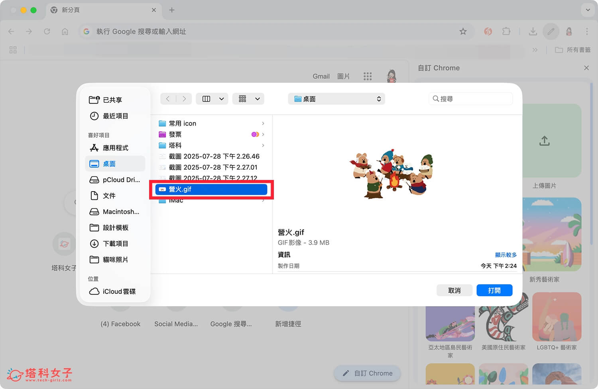Expand the 發票 folder chevron
Screen dimensions: 598x389
pyautogui.click(x=263, y=134)
